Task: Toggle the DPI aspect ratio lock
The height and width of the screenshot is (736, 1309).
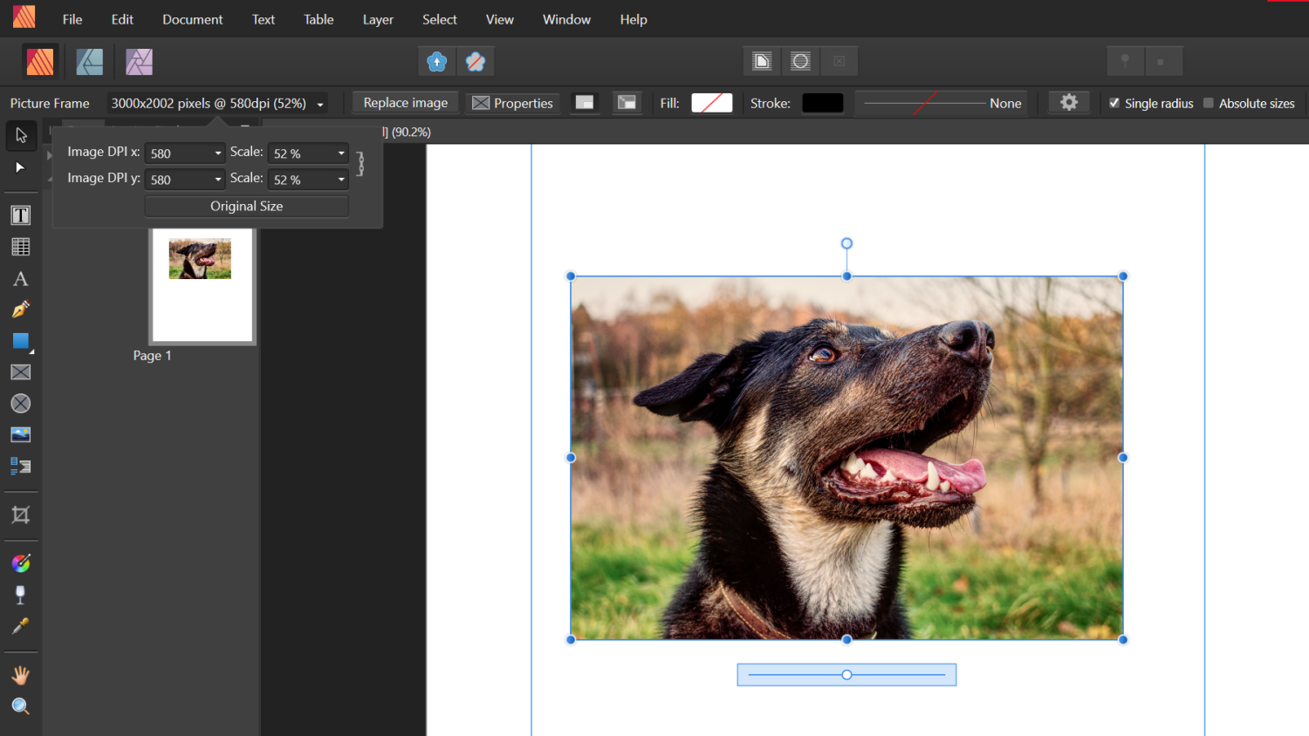Action: pos(360,165)
